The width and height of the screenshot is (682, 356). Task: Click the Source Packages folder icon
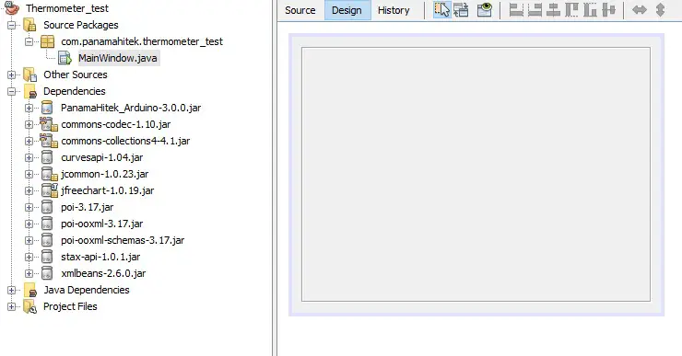click(29, 25)
